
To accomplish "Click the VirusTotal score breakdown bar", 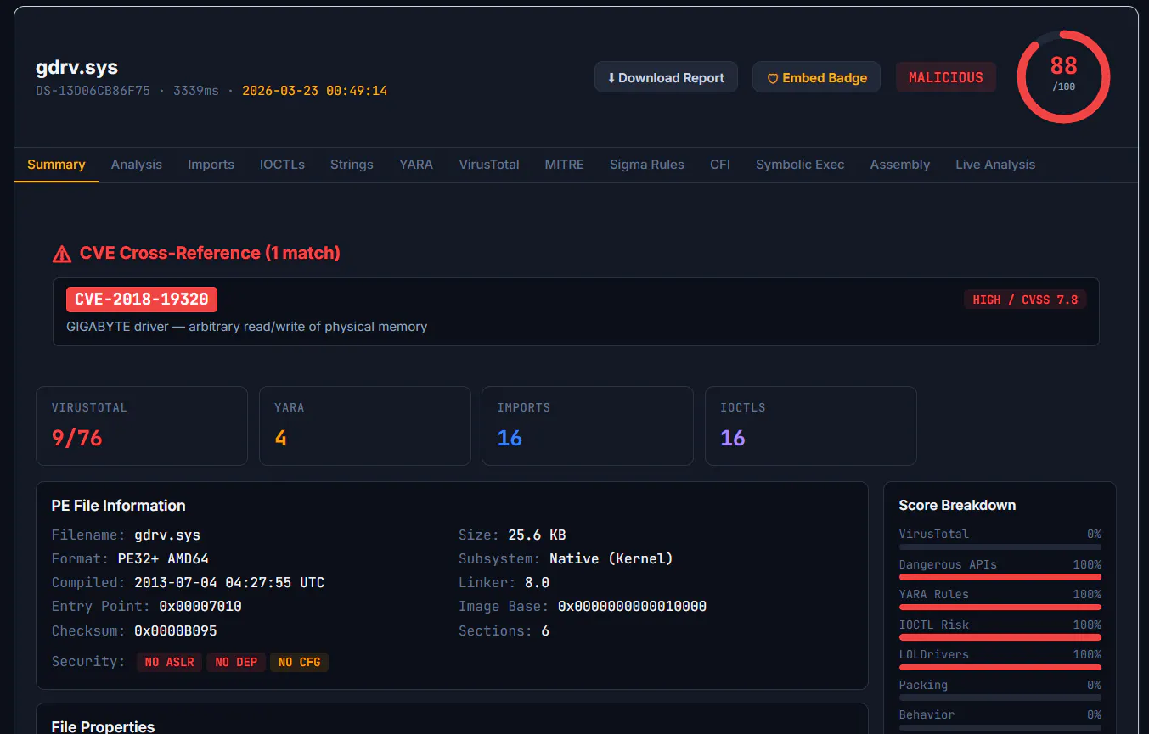I will (x=1000, y=546).
